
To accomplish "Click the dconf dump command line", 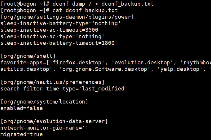I will 77,4.
